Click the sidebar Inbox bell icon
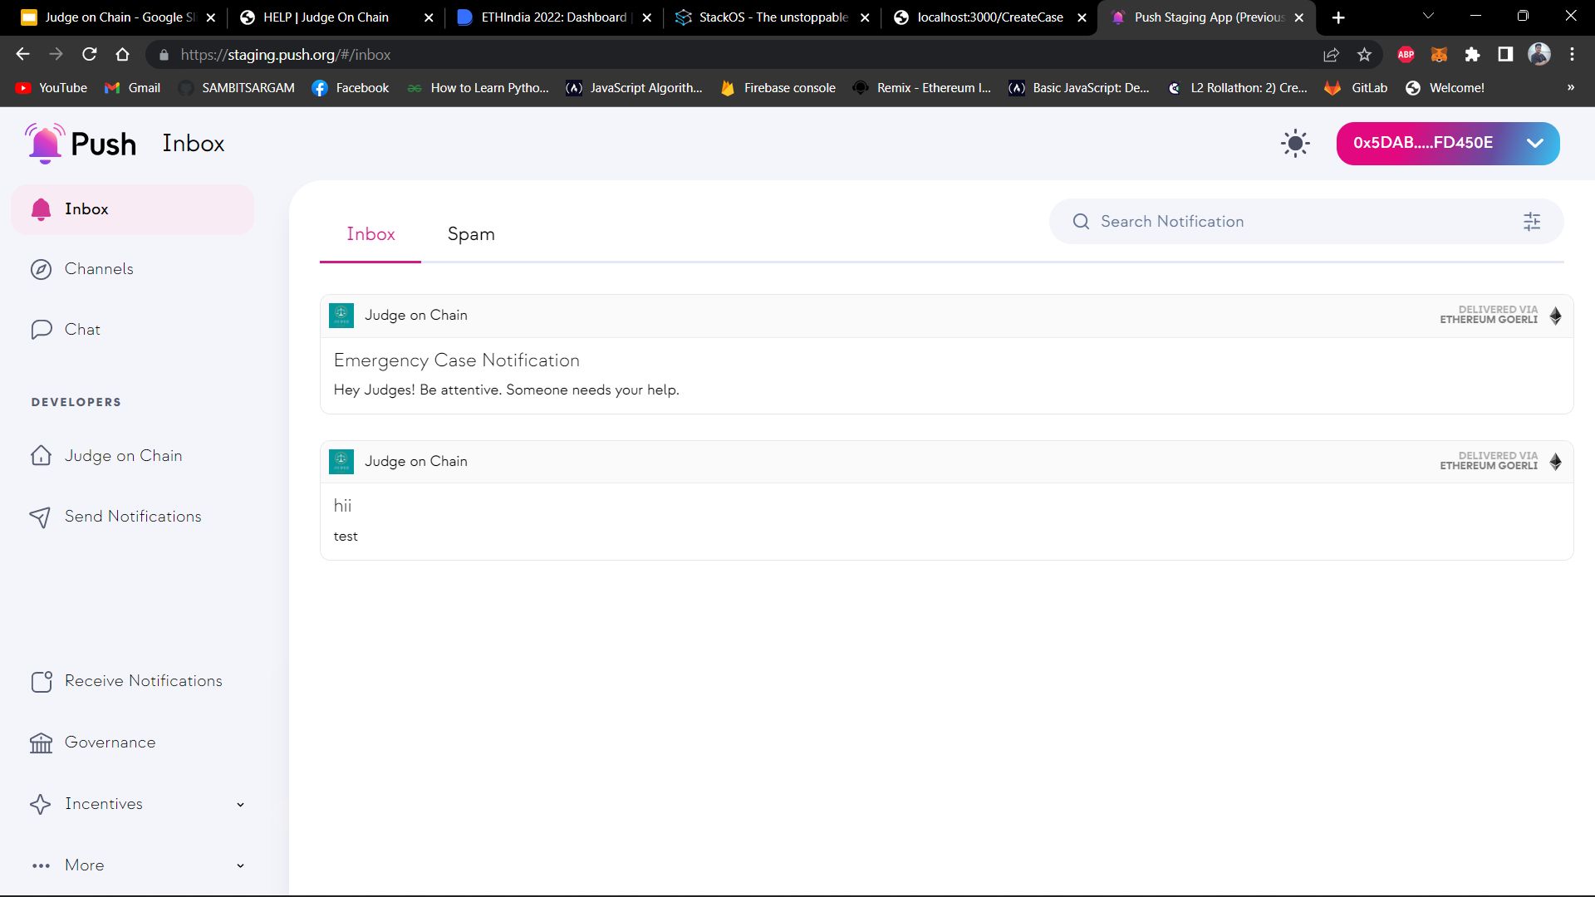 point(41,209)
